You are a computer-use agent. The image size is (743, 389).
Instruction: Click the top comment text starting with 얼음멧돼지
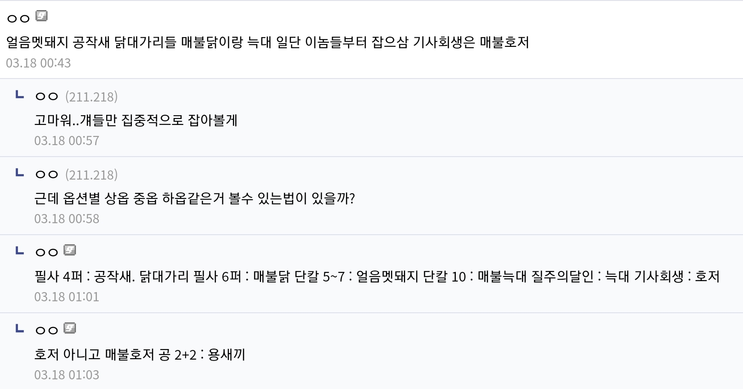click(267, 42)
